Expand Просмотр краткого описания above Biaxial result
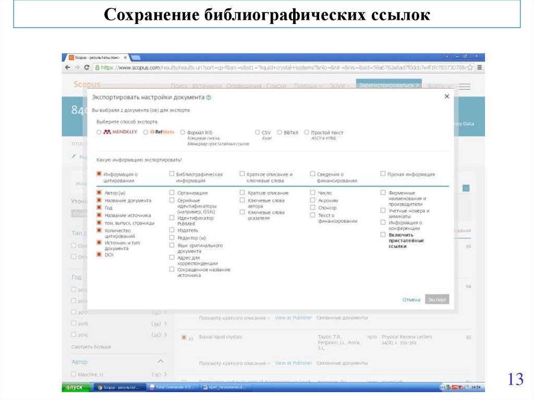The width and height of the screenshot is (534, 400). pyautogui.click(x=234, y=318)
